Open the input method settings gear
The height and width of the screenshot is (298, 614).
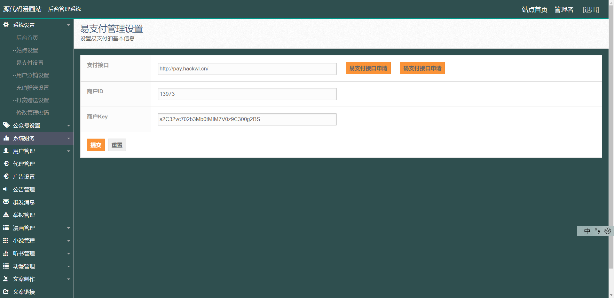tap(608, 231)
